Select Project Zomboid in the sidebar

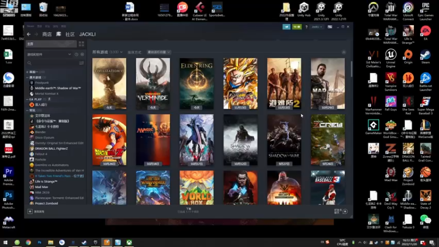coord(46,203)
